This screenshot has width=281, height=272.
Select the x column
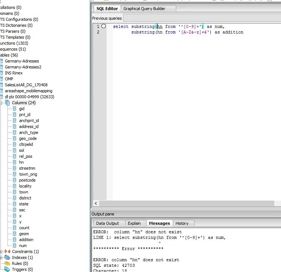[x=20, y=216]
